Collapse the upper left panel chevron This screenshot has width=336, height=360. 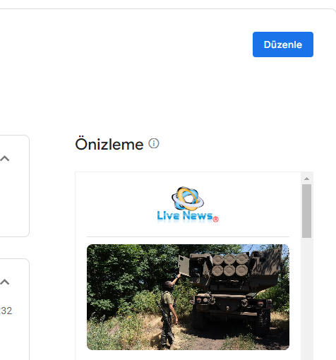pos(5,158)
